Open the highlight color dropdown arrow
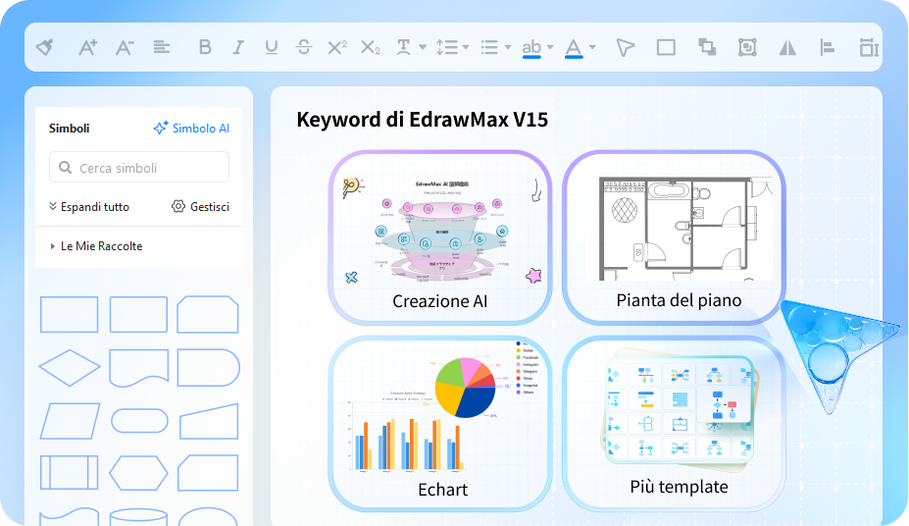The height and width of the screenshot is (526, 909). (550, 47)
